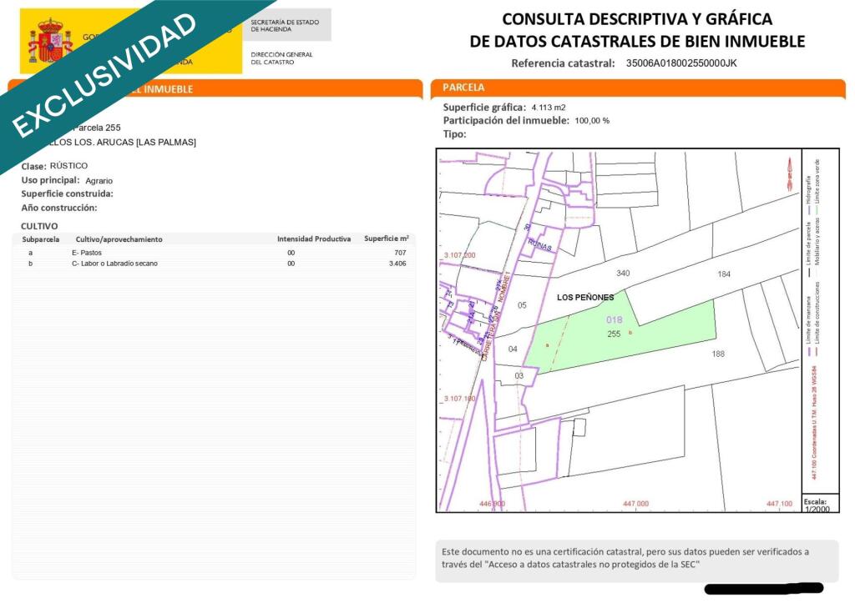
Task: Click parcel label '04' on the map
Action: click(x=513, y=349)
